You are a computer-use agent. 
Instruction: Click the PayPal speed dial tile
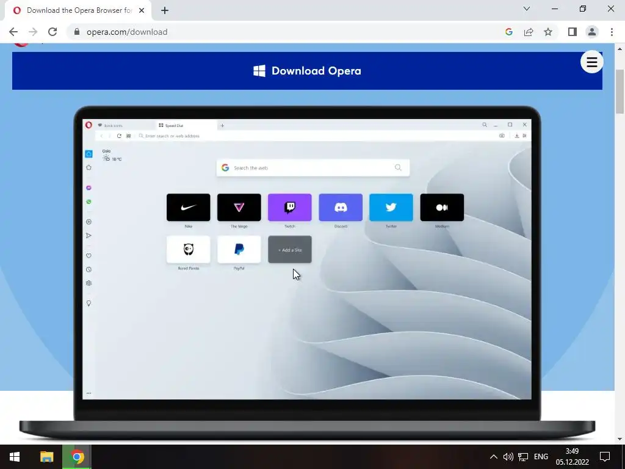click(x=239, y=249)
